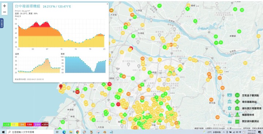263x134 pixels.
Task: Click the 資料異於周圍環境 legend house icon
Action: click(229, 108)
